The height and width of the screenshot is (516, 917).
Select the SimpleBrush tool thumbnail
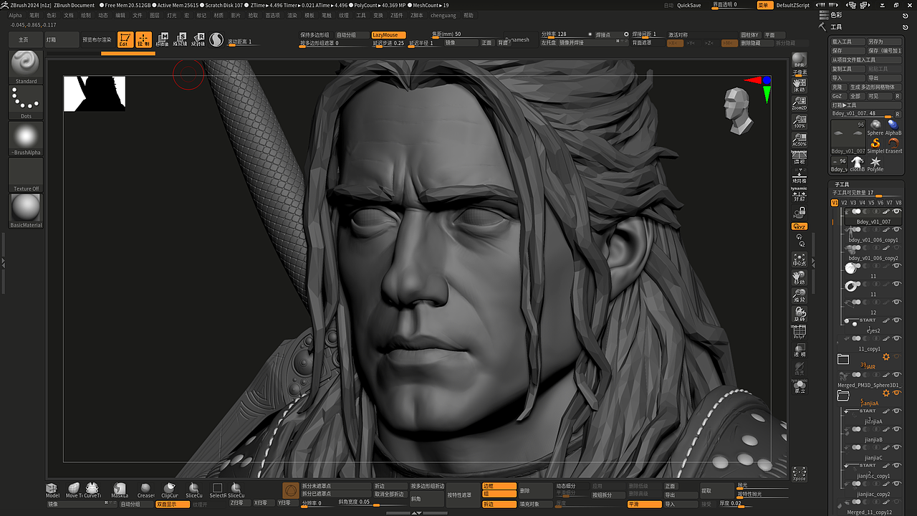pos(875,146)
